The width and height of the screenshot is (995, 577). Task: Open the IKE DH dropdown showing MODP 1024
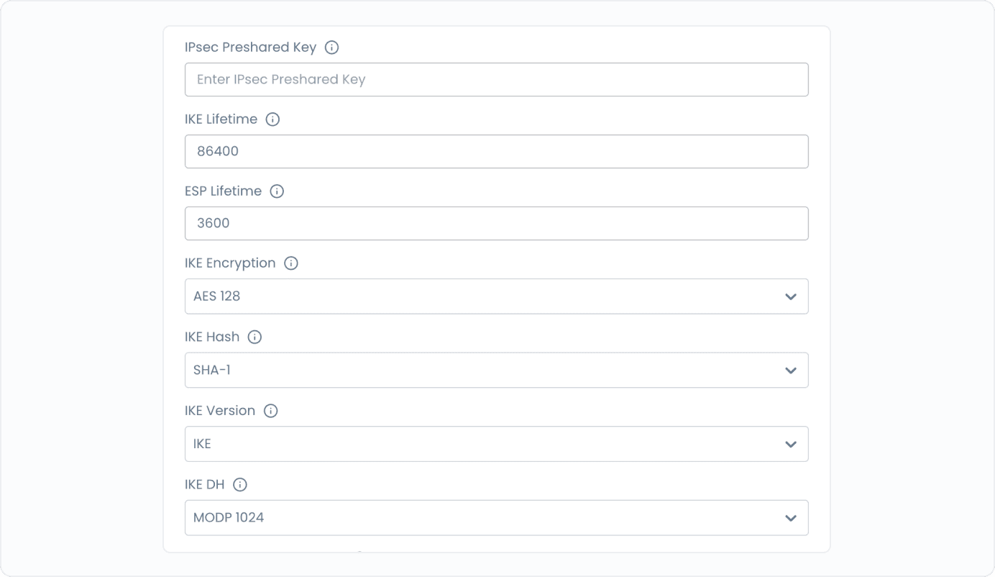click(x=497, y=517)
